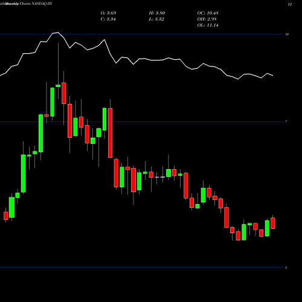
Task: Click the high value 'H: 3.80'
Action: click(x=157, y=13)
